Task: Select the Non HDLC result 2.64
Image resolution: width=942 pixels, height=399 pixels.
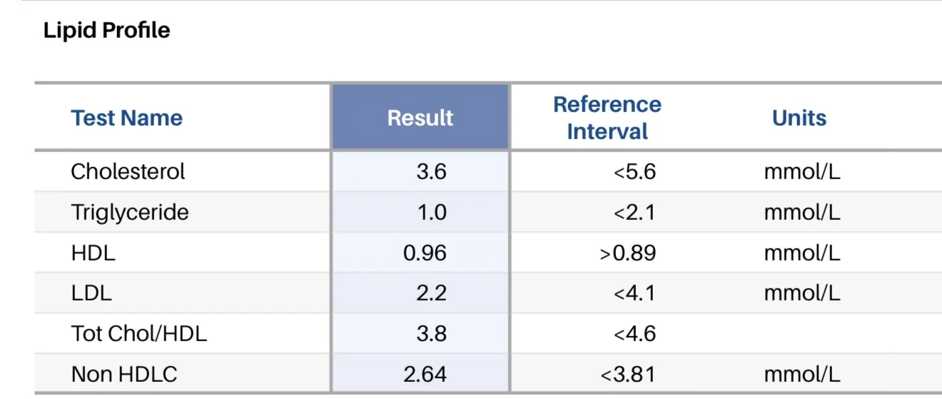Action: (425, 374)
